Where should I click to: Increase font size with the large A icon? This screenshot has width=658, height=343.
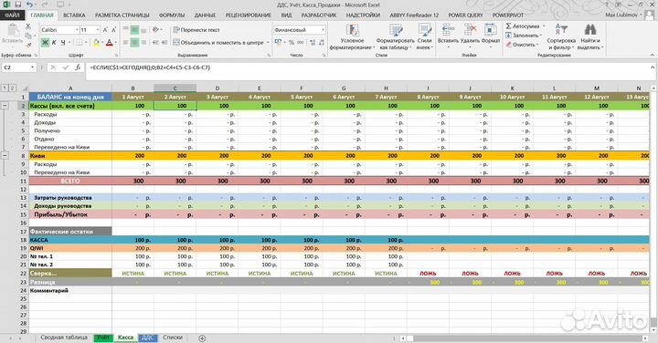pos(105,30)
